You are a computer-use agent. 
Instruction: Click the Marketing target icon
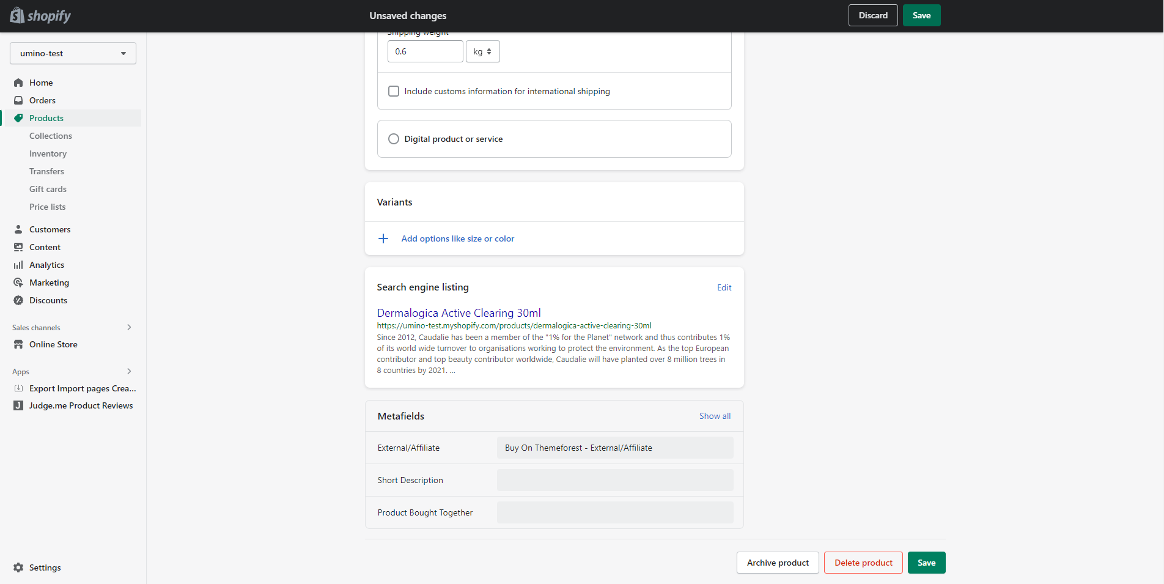click(x=18, y=283)
